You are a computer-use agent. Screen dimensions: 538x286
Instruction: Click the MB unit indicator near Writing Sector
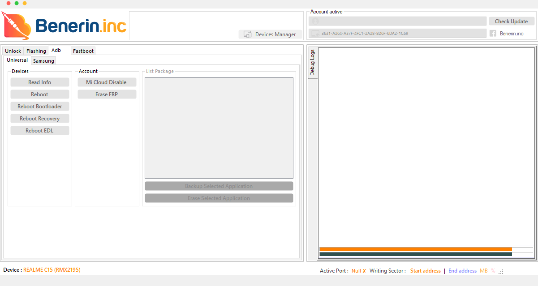[484, 270]
